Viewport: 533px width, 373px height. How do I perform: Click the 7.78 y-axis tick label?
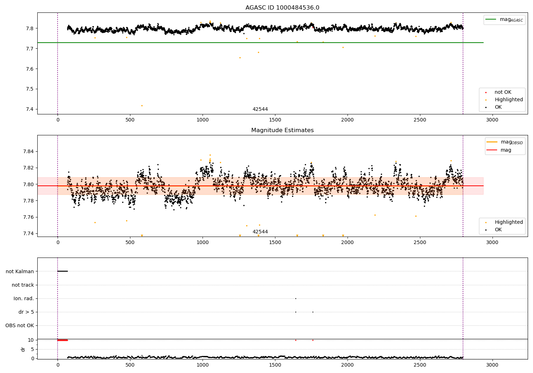tap(28, 201)
